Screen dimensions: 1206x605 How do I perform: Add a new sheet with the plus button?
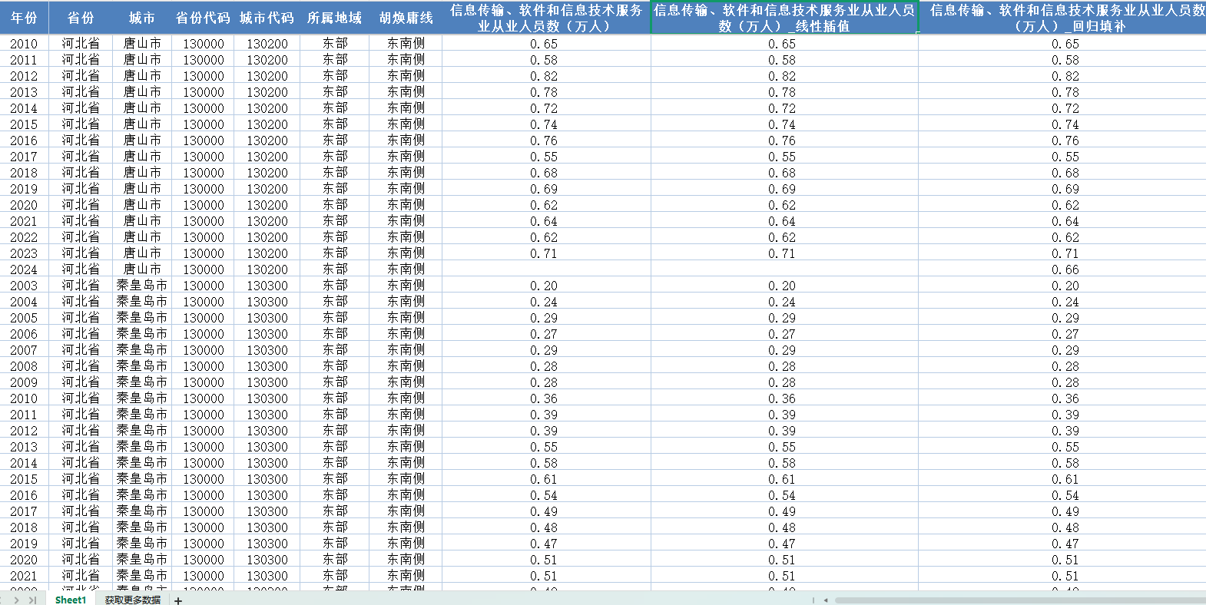[x=178, y=600]
